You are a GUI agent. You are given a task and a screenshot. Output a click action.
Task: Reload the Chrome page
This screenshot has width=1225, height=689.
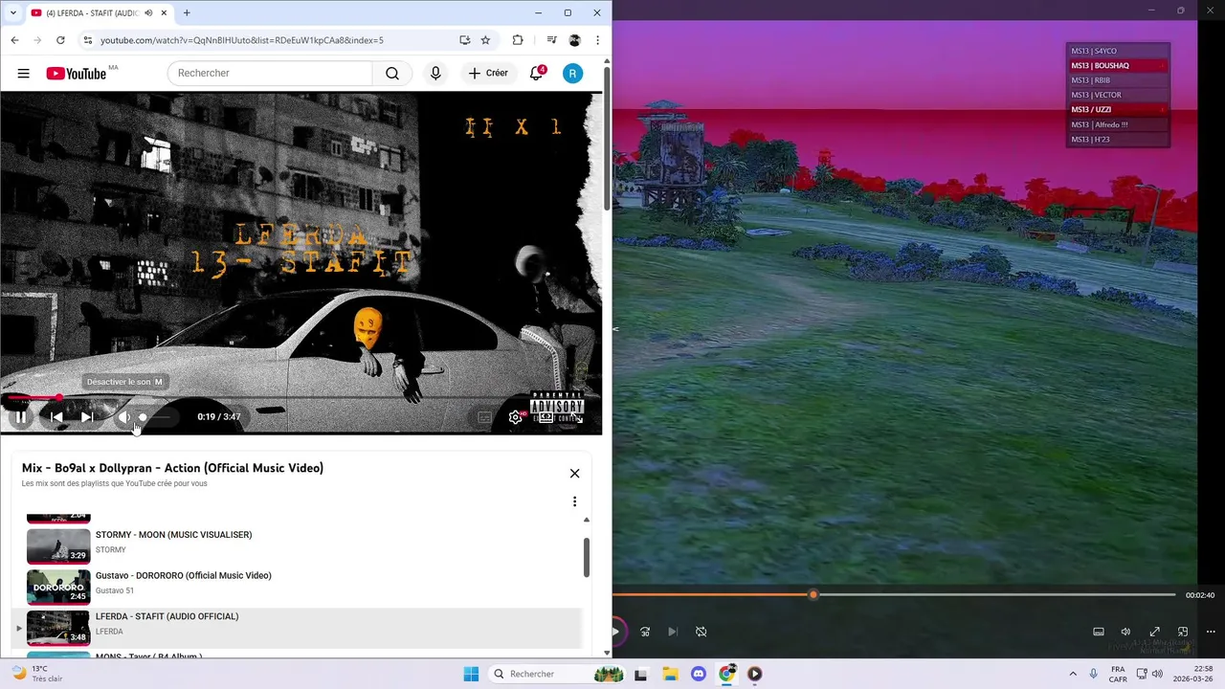tap(60, 40)
